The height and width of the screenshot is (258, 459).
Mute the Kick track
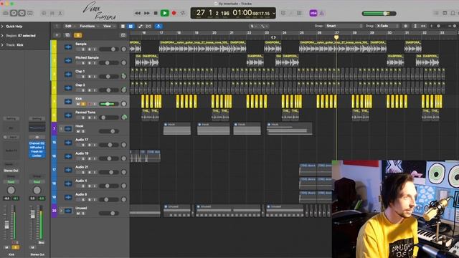click(78, 104)
